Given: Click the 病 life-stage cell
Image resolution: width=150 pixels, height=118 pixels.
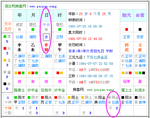Looking at the screenshot, I should tap(60, 82).
